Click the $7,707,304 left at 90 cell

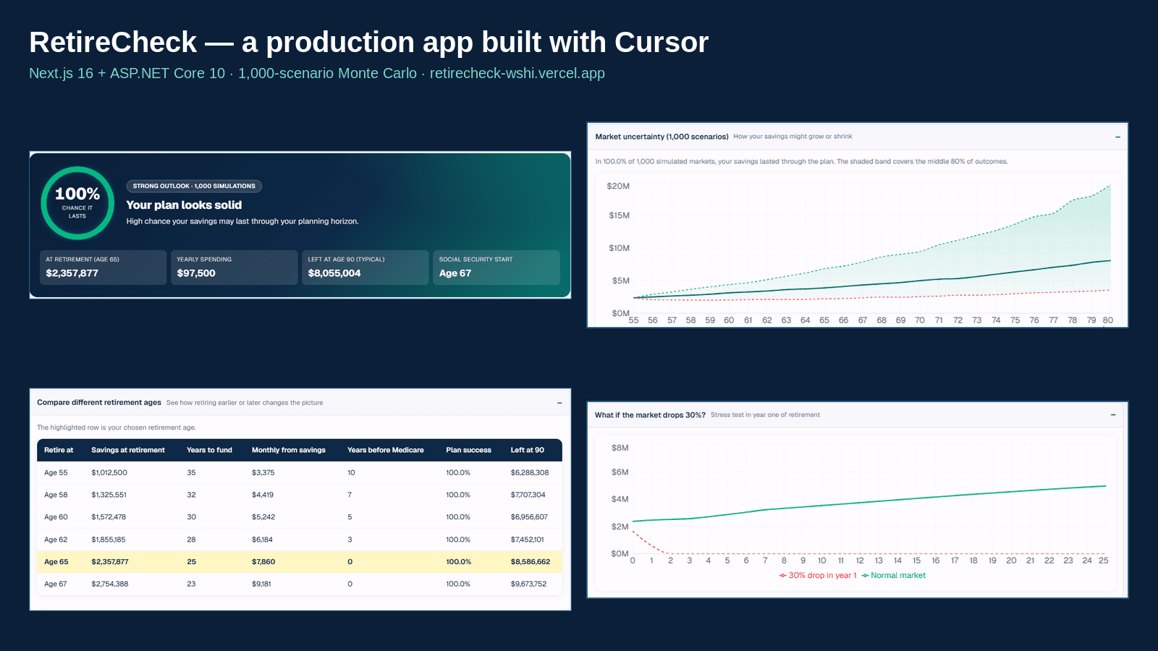point(528,495)
